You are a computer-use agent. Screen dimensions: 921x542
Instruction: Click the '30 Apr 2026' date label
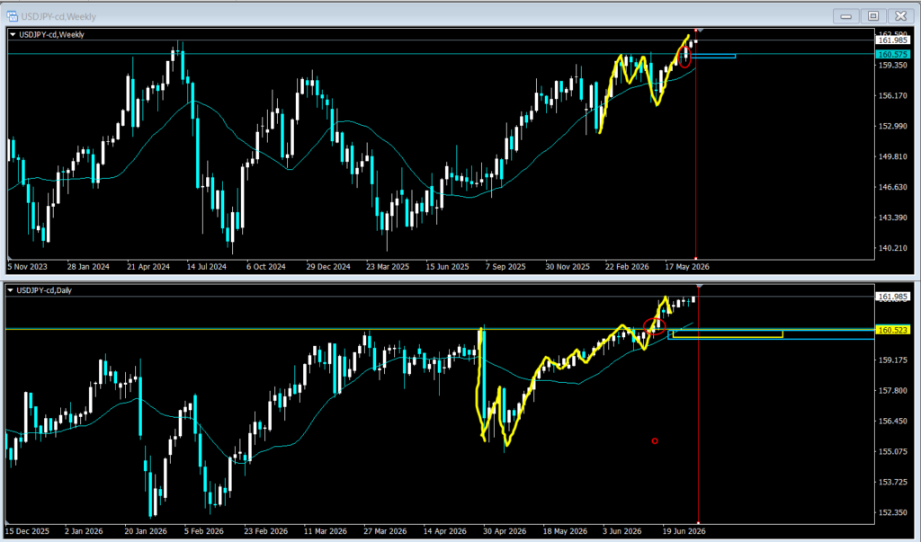(505, 531)
